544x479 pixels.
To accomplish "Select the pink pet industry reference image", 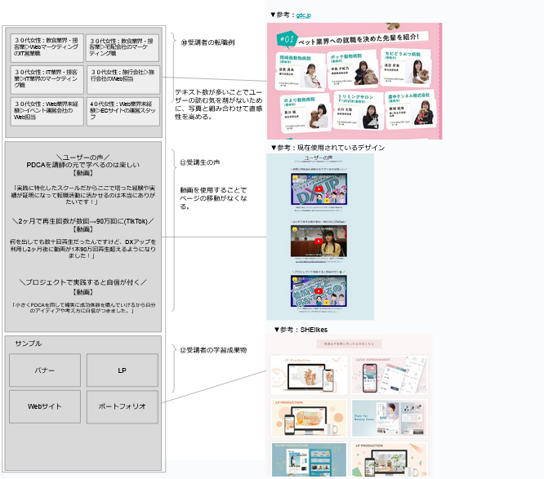I will (x=354, y=81).
